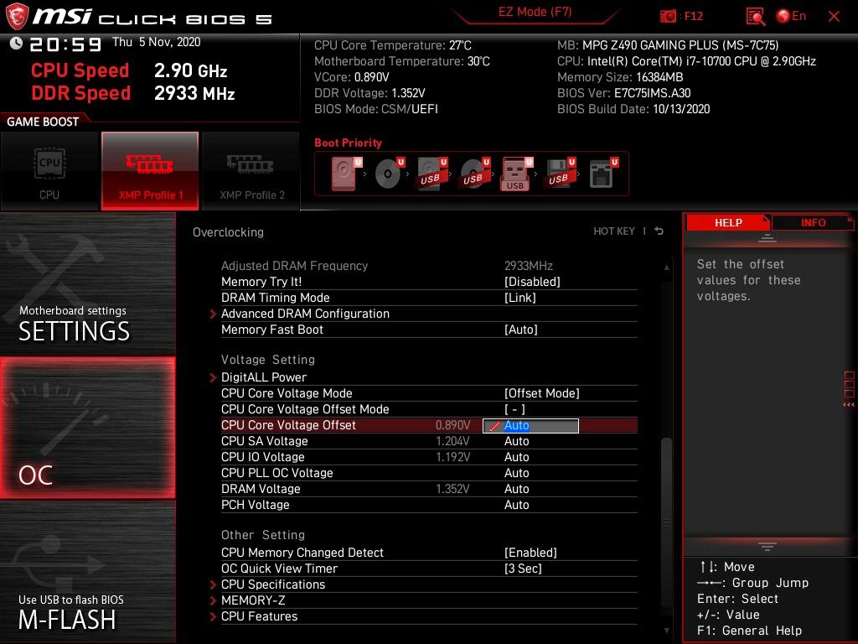Enable XMP Profile 2
The height and width of the screenshot is (644, 858).
click(x=251, y=171)
